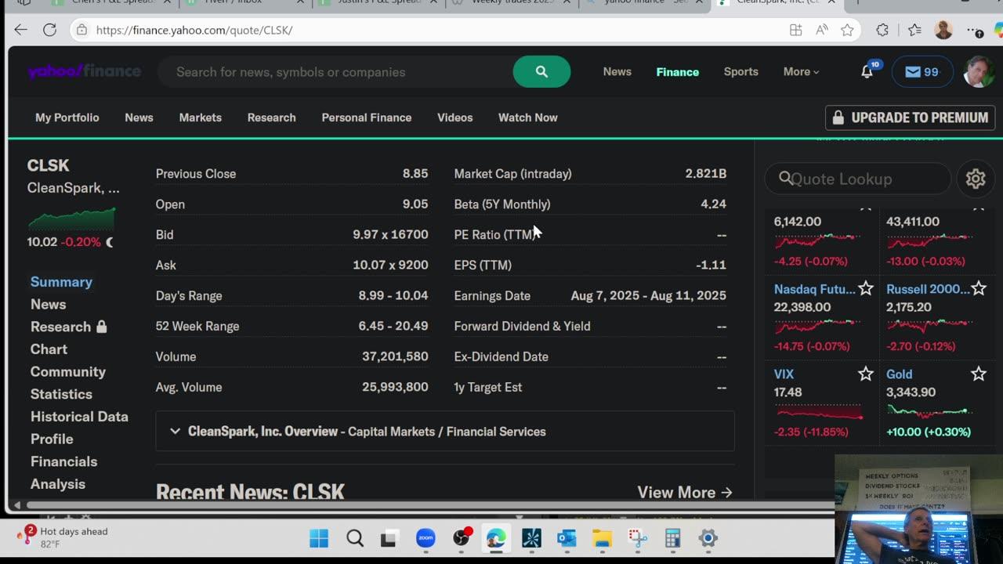Open Markets in the navigation bar
Screen dimensions: 1003x564
[201, 117]
